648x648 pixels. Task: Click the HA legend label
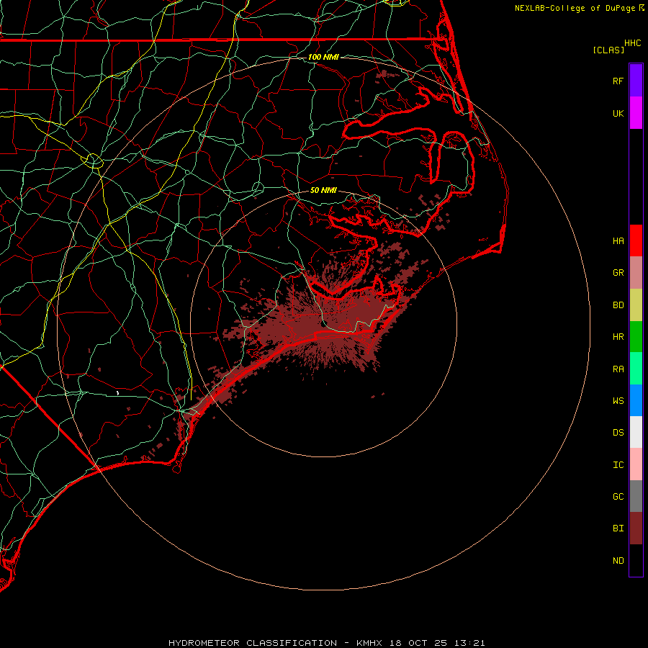tap(618, 240)
